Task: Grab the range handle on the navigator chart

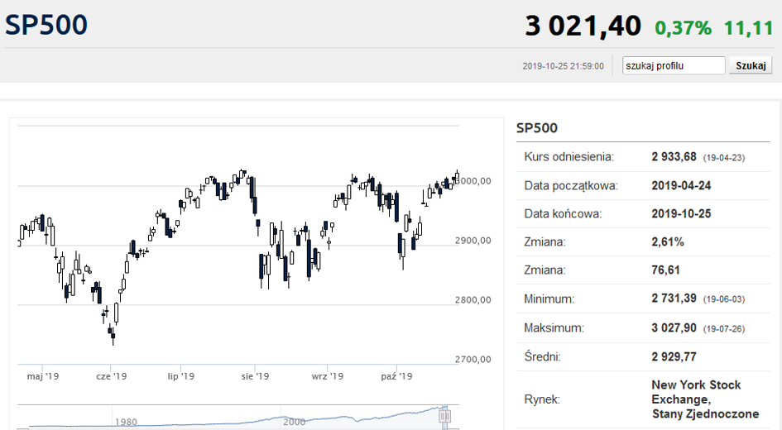Action: [445, 416]
